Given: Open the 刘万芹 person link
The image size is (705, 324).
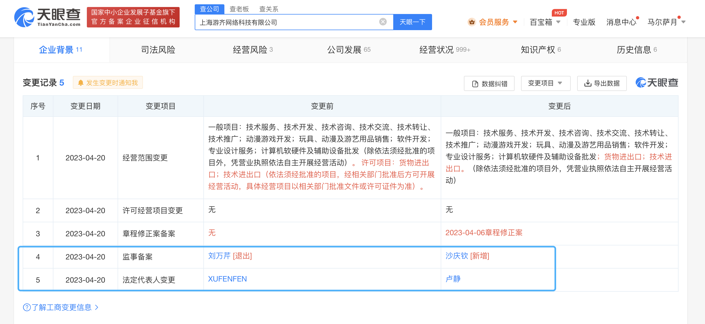Looking at the screenshot, I should pyautogui.click(x=219, y=256).
